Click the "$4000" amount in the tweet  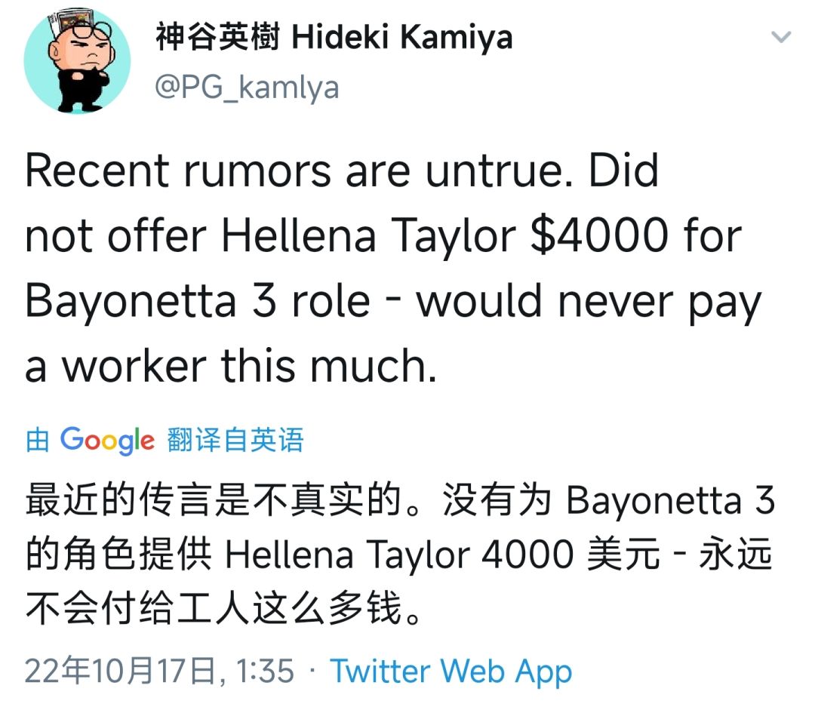pos(601,236)
